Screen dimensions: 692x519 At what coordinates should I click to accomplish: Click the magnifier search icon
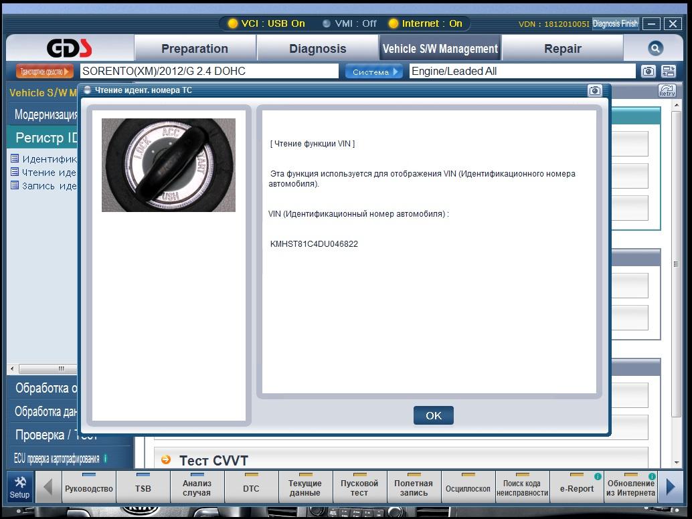click(x=655, y=48)
